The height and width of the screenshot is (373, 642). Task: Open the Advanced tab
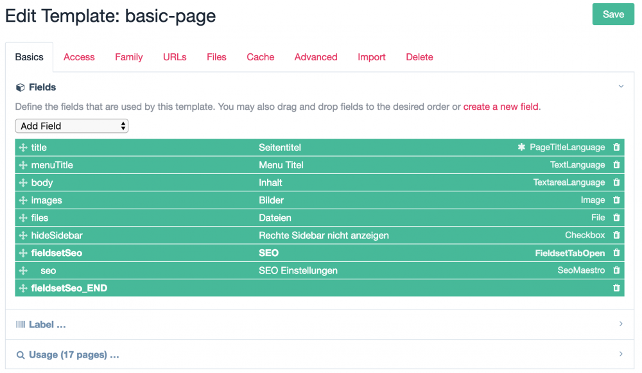click(316, 57)
